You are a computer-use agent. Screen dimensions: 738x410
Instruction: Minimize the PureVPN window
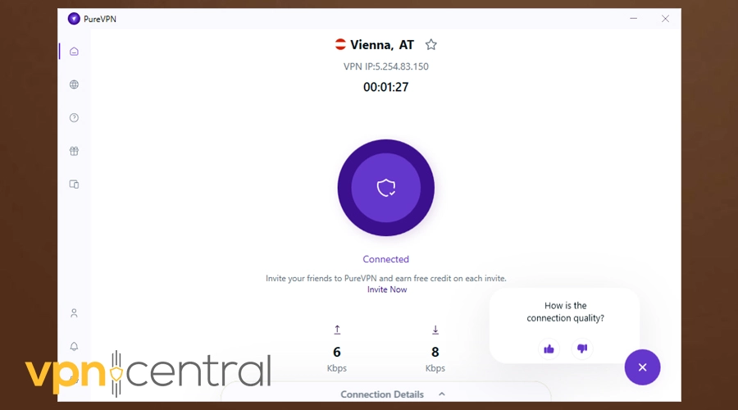(x=634, y=19)
